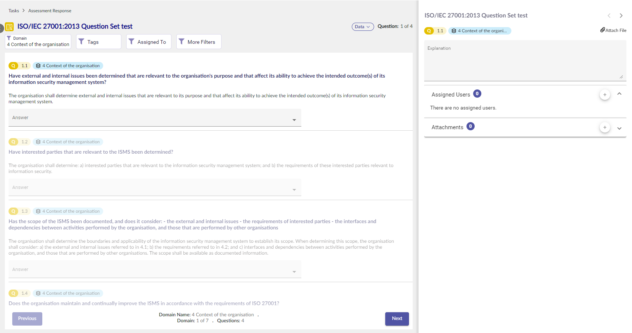This screenshot has height=333, width=632.
Task: Click 'There are no assigned users.' text
Action: point(463,108)
